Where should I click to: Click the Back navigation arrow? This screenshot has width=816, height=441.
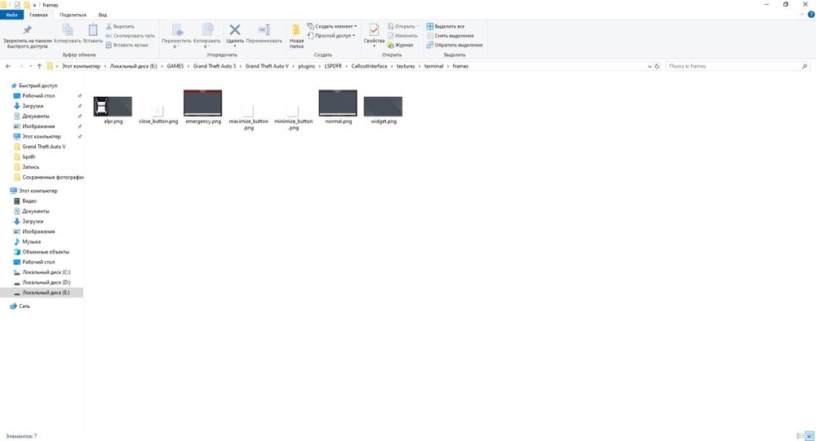(x=8, y=66)
